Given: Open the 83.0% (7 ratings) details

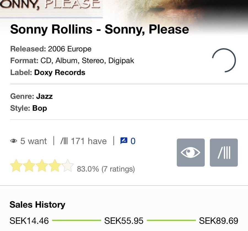Looking at the screenshot, I should coord(106,169).
